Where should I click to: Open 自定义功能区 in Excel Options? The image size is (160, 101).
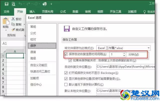[x=42, y=65]
